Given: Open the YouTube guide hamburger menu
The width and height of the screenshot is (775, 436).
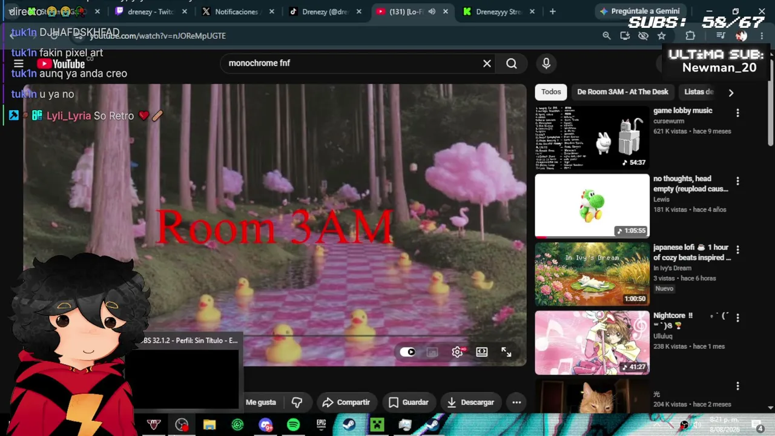Looking at the screenshot, I should click(19, 64).
